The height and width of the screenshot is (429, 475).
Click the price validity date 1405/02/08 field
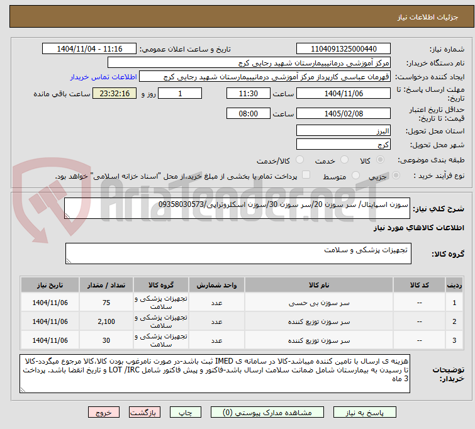(344, 113)
